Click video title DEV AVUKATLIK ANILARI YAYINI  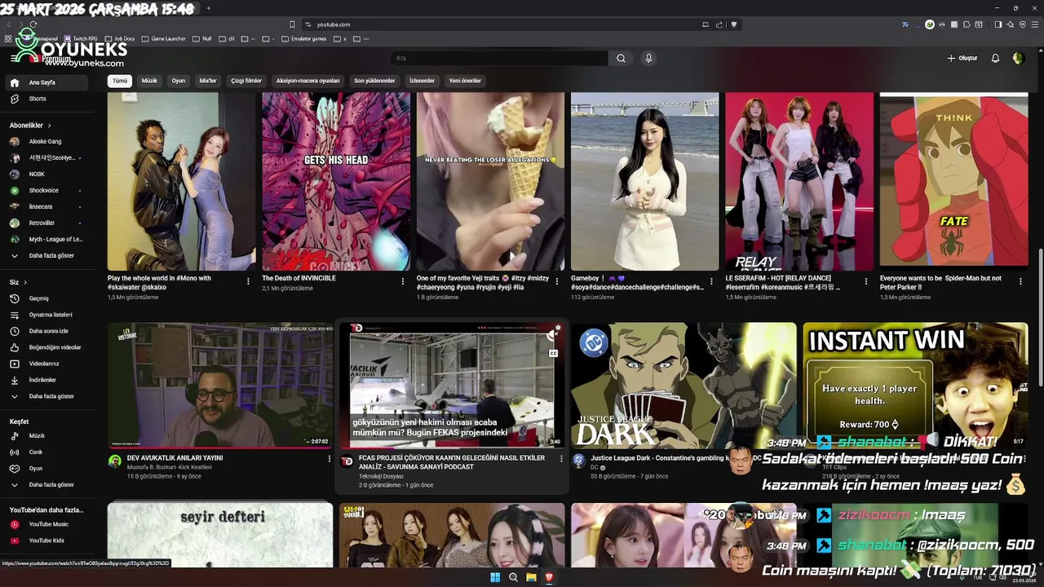coord(175,458)
